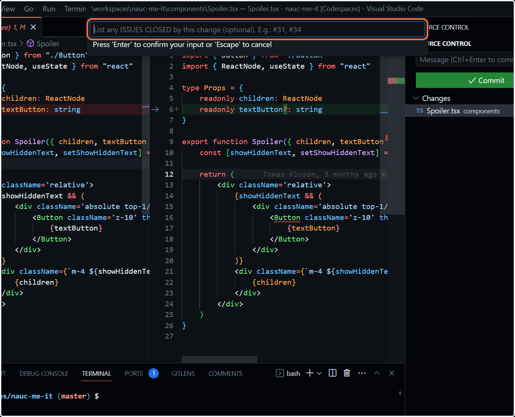Click the Spoiler breadcrumb symbol
This screenshot has width=515, height=417.
click(x=43, y=44)
